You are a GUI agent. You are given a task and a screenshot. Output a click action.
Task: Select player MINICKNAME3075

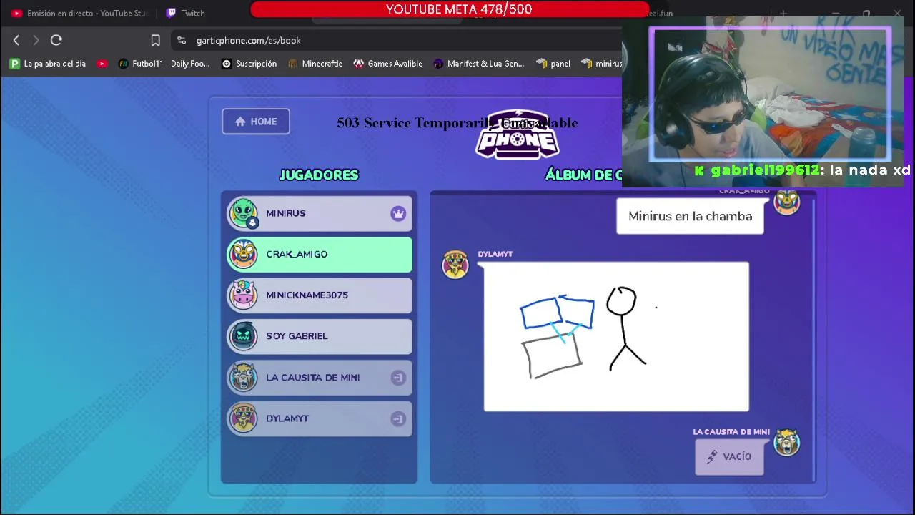click(x=320, y=295)
